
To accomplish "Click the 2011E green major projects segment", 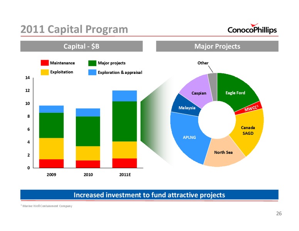I will [x=124, y=121].
